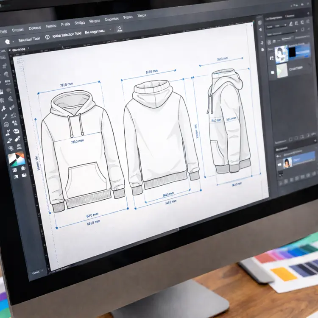This screenshot has height=318, width=318.
Task: Click the person icon in the options bar
Action: click(120, 29)
